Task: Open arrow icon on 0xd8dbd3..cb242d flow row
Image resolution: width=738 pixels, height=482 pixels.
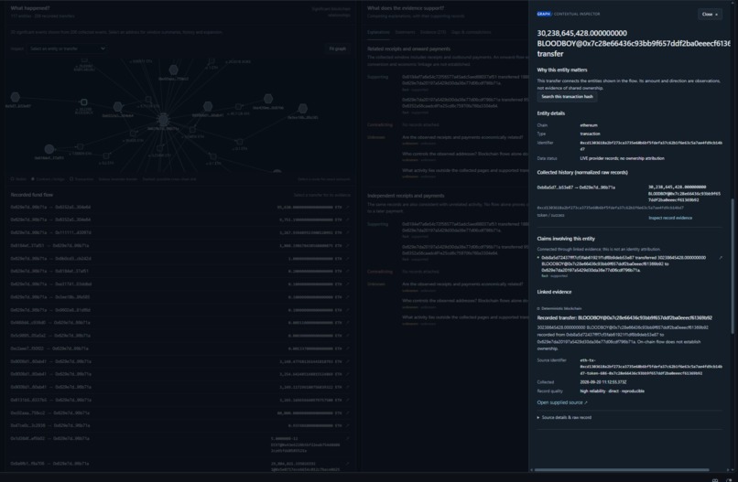Action: pos(347,258)
